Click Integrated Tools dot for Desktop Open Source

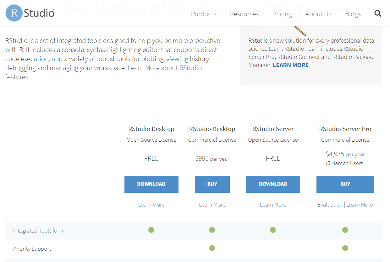[151, 230]
